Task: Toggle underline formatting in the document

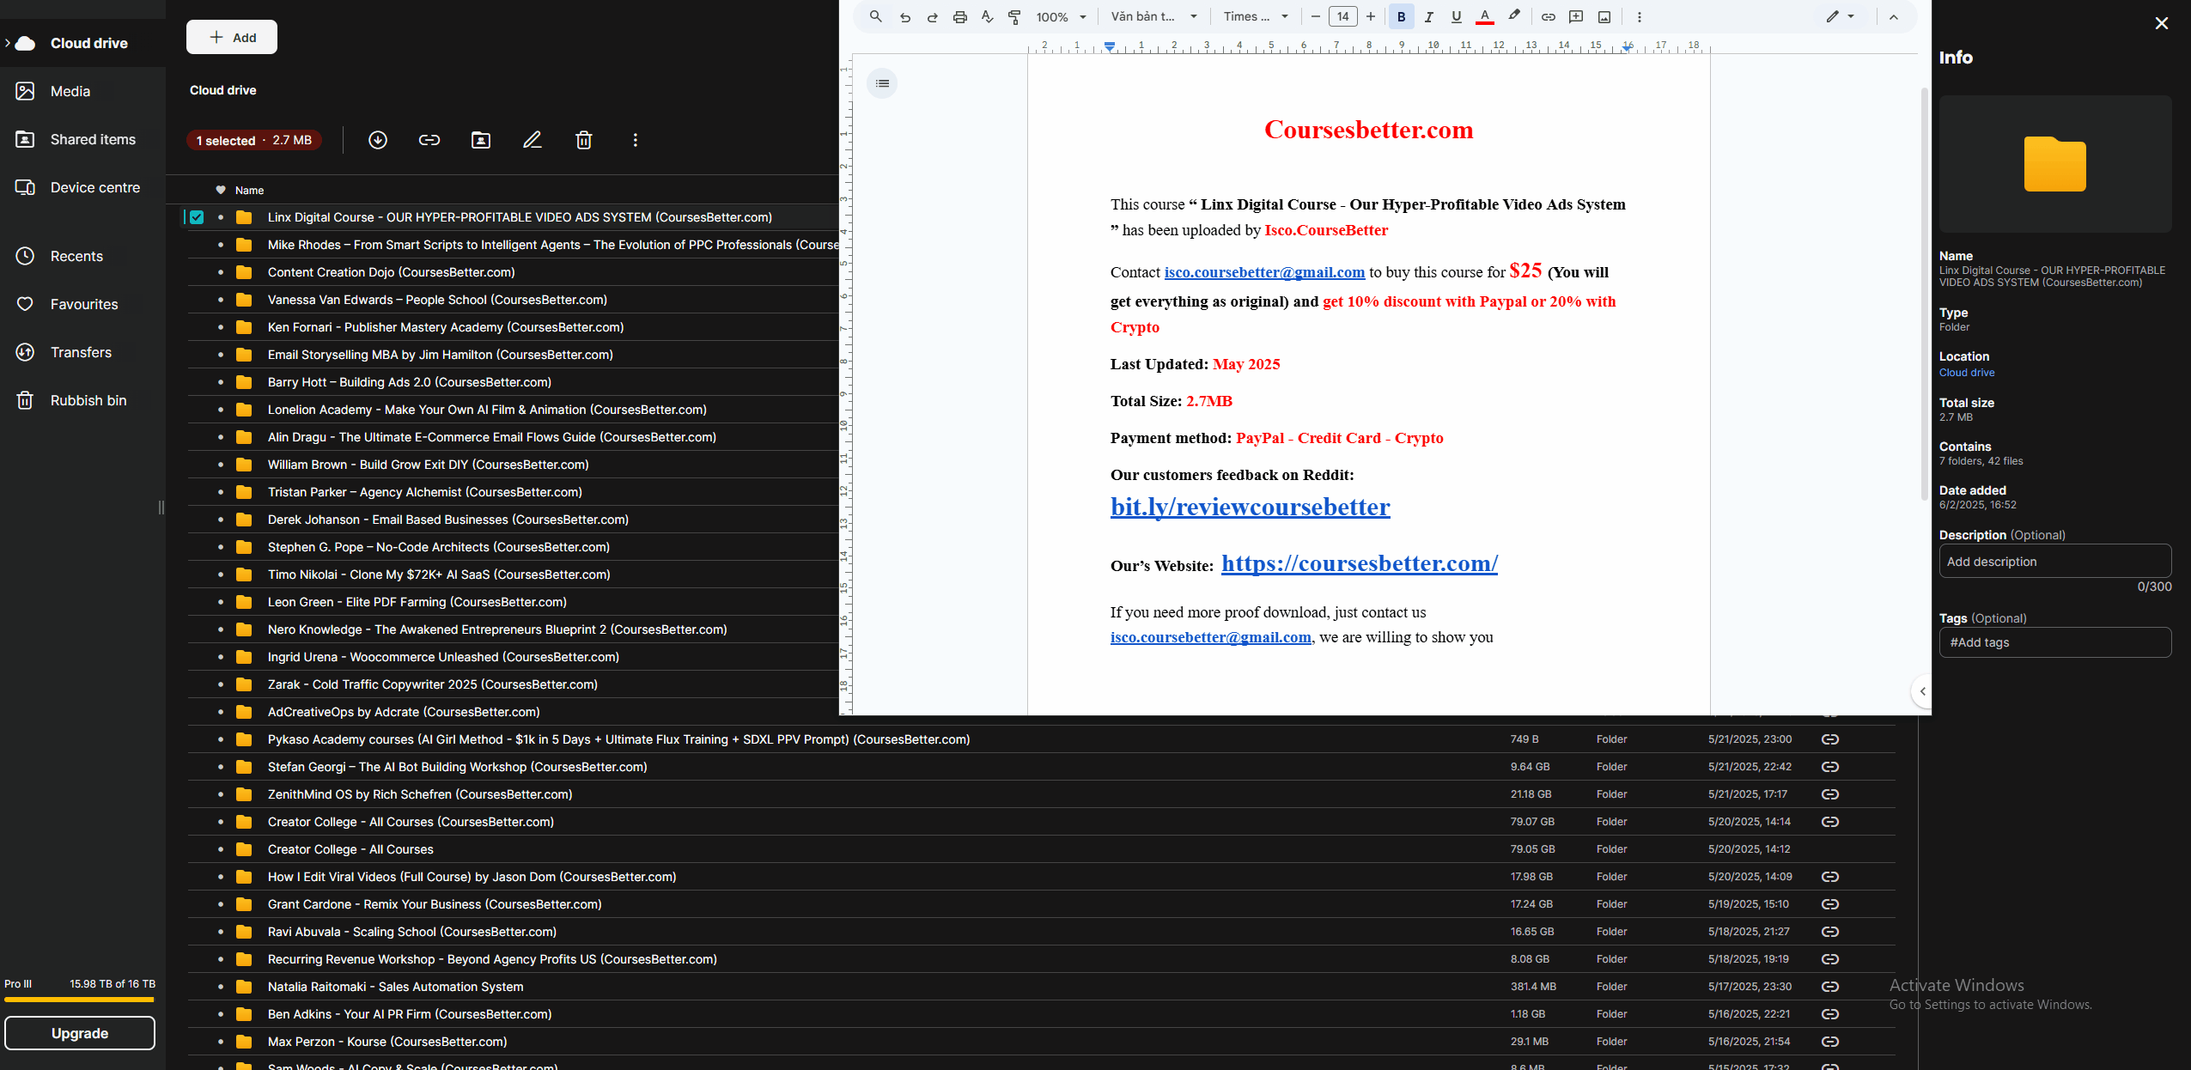Action: (x=1456, y=16)
